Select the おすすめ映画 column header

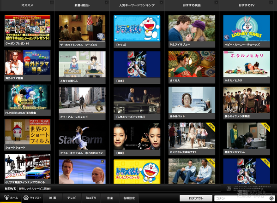(x=192, y=5)
